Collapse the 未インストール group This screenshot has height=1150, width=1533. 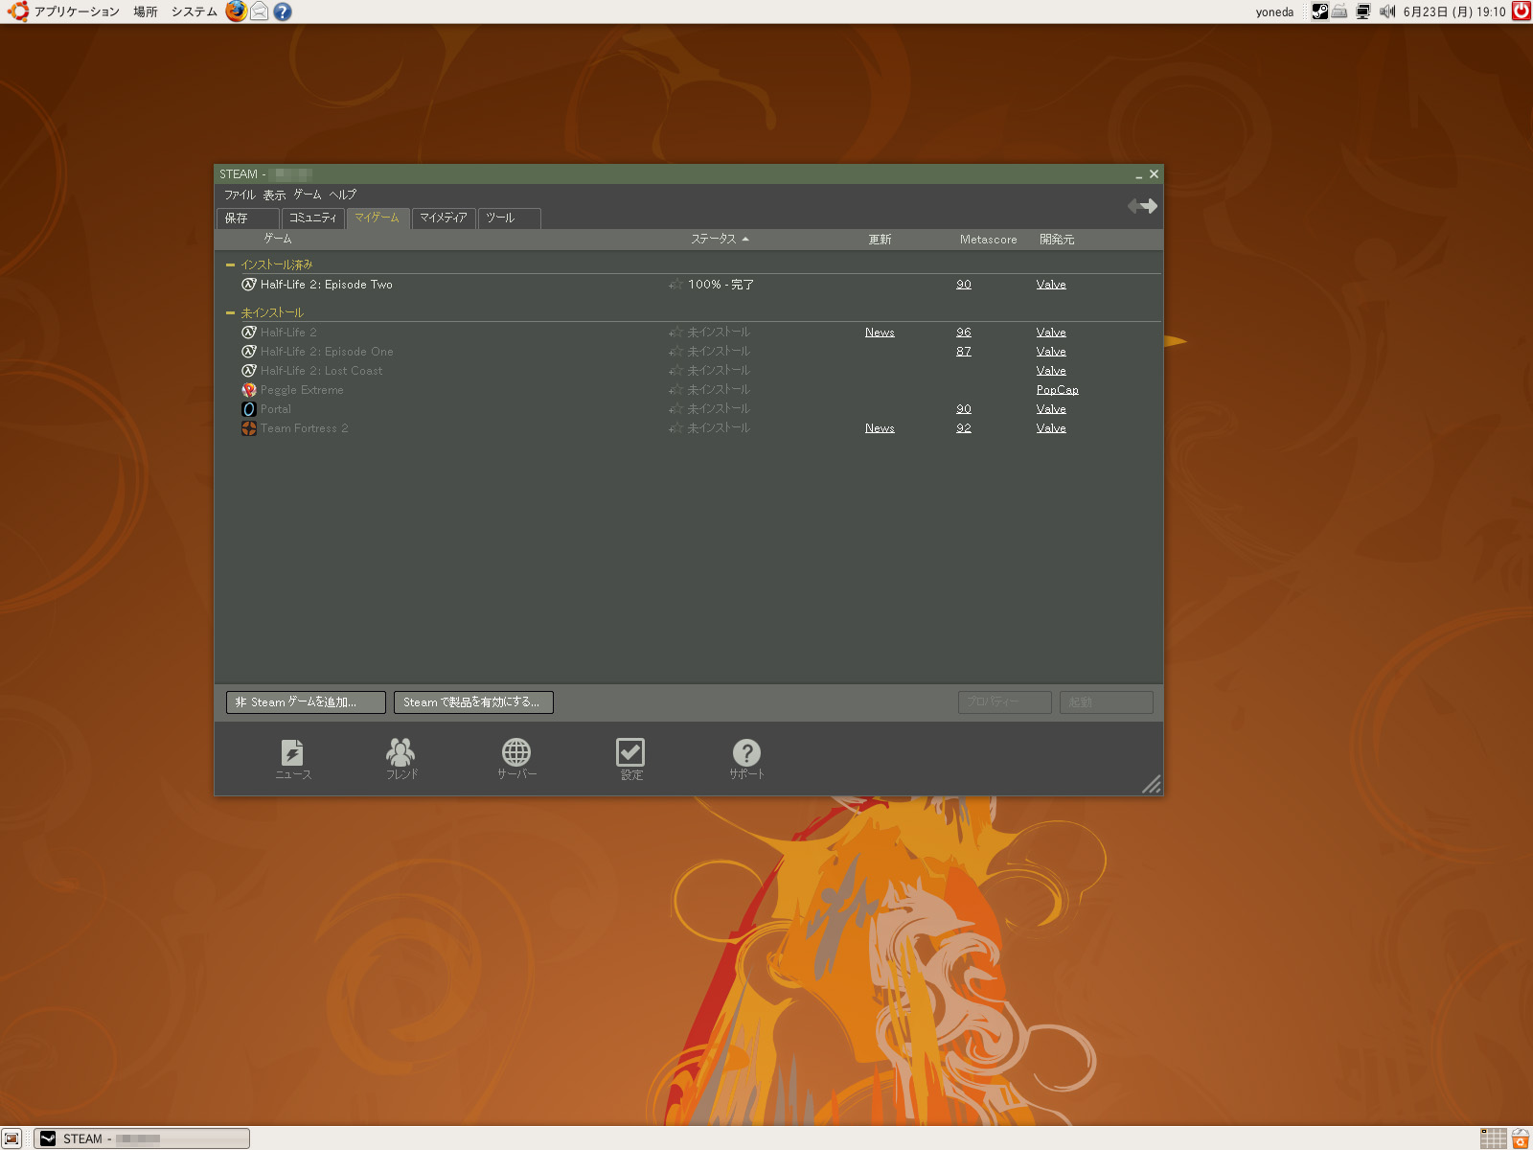click(x=230, y=312)
